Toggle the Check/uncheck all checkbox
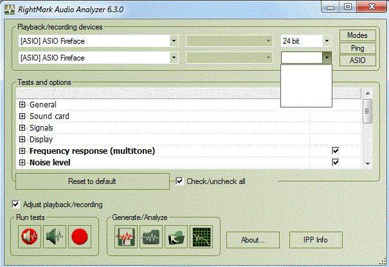This screenshot has height=267, width=389. click(179, 181)
